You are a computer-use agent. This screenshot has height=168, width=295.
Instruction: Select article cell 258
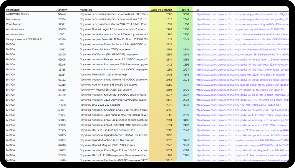(62, 100)
